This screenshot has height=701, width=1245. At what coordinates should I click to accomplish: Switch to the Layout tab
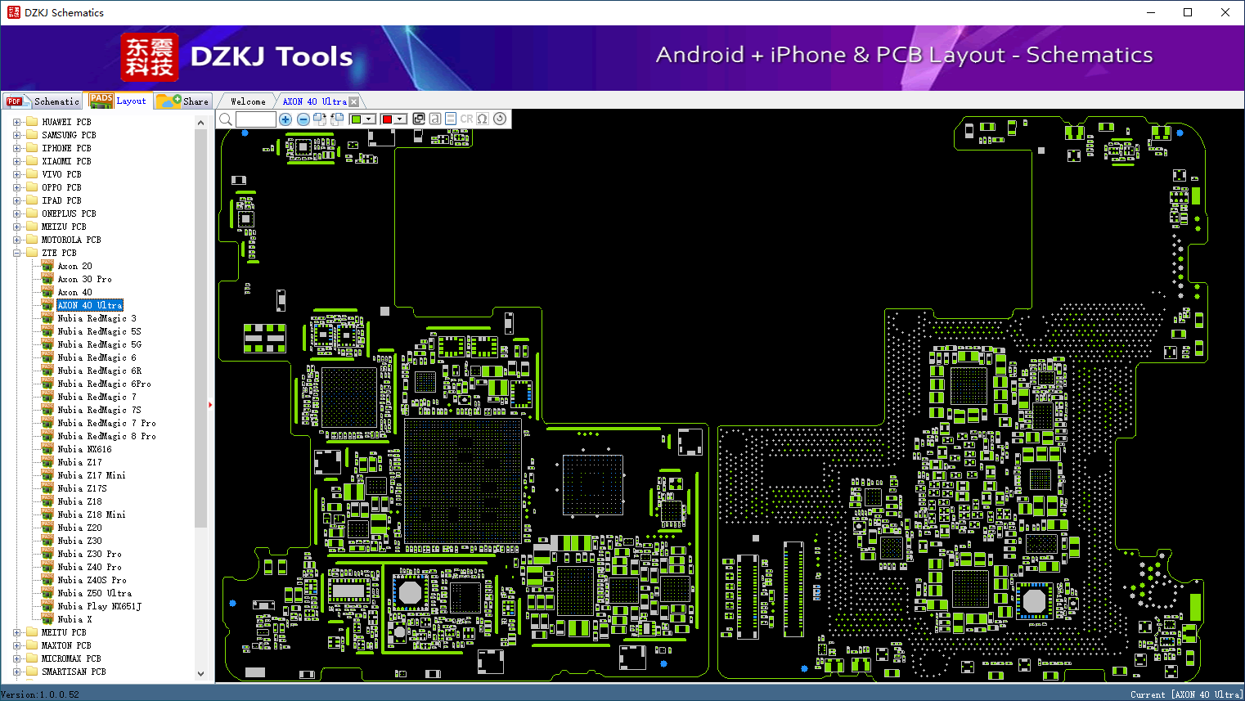coord(119,101)
